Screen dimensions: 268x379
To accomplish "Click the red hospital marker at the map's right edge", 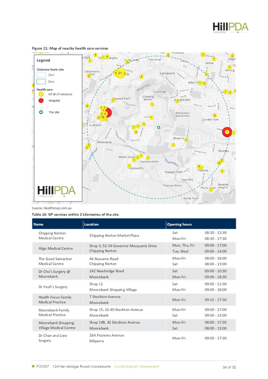I will pos(227,132).
